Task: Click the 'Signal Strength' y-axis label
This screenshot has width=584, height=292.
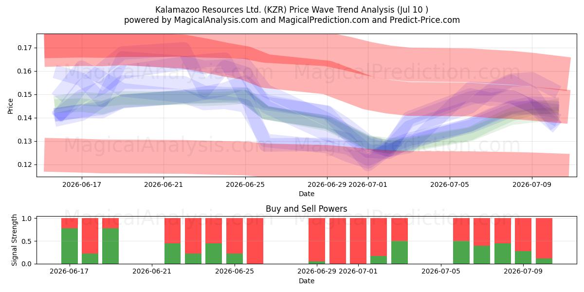Action: [15, 240]
